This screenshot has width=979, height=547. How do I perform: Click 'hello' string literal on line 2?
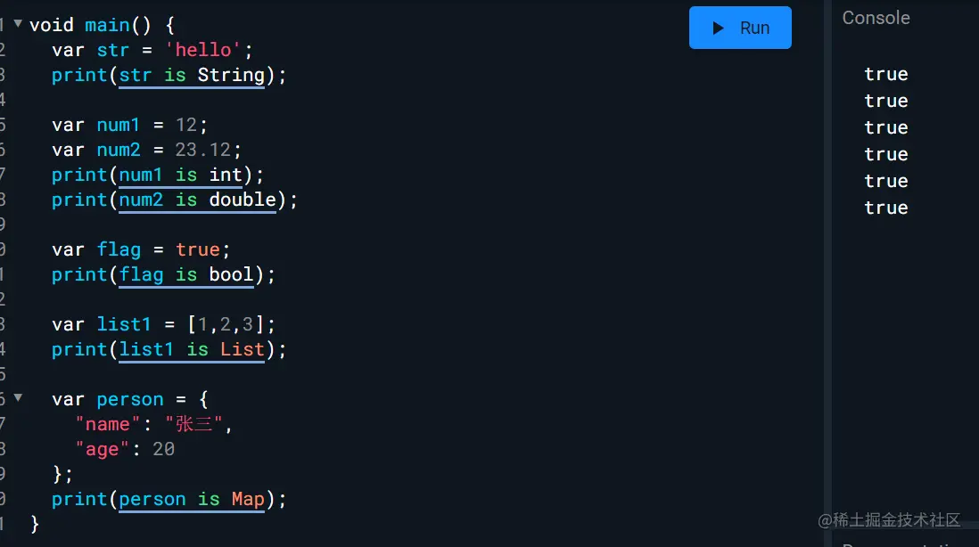click(203, 50)
